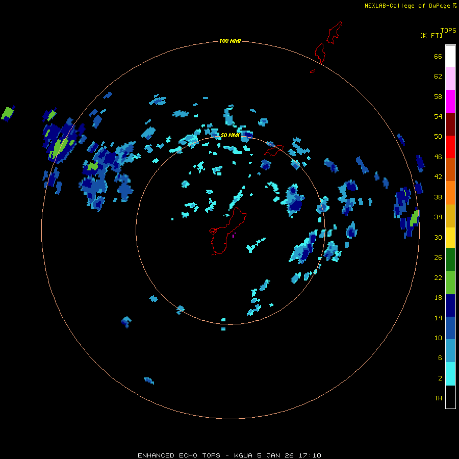459x459 pixels.
Task: Click the bright red 50 K FT swatch
Action: click(450, 147)
